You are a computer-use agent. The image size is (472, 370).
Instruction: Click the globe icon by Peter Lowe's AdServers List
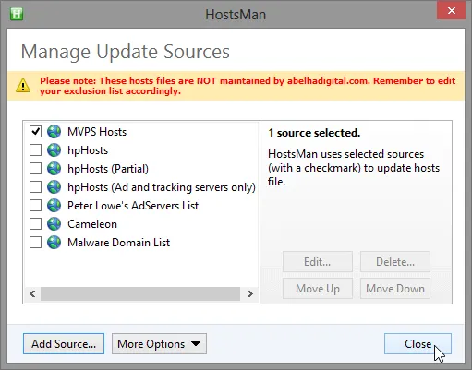tap(54, 206)
